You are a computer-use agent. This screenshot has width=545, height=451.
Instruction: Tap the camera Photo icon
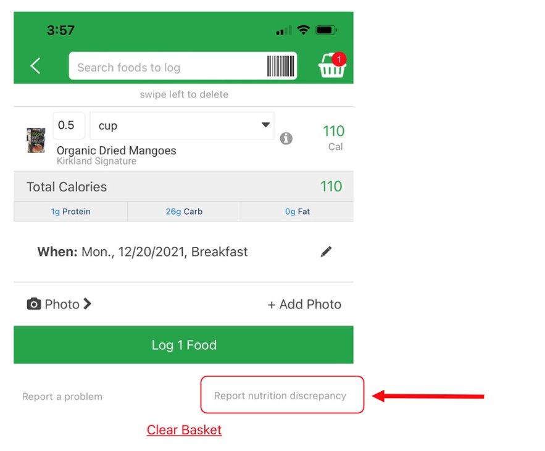34,304
